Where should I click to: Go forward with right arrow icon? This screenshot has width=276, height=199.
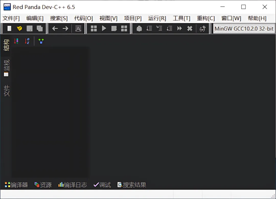pyautogui.click(x=65, y=29)
